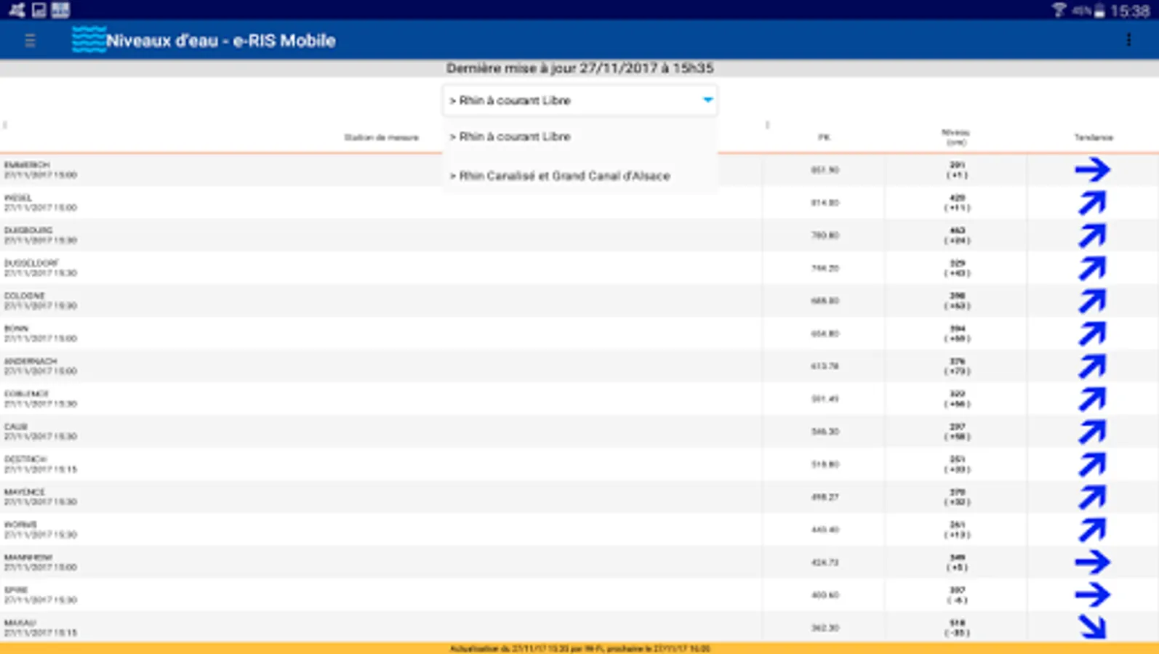Select the BONN station name
The height and width of the screenshot is (654, 1159).
point(16,328)
